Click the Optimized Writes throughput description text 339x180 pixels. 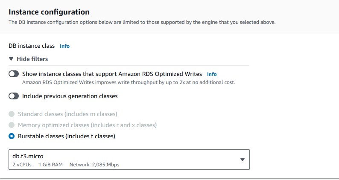click(129, 82)
